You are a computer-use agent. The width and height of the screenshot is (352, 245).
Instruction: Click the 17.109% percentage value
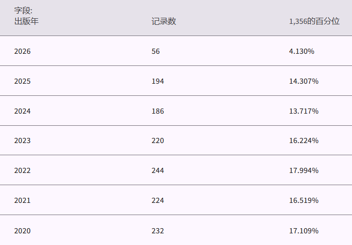click(303, 230)
